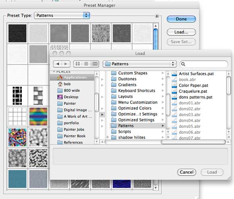Image resolution: width=234 pixels, height=199 pixels.
Task: Open the Patterns folder path popup
Action: point(140,64)
